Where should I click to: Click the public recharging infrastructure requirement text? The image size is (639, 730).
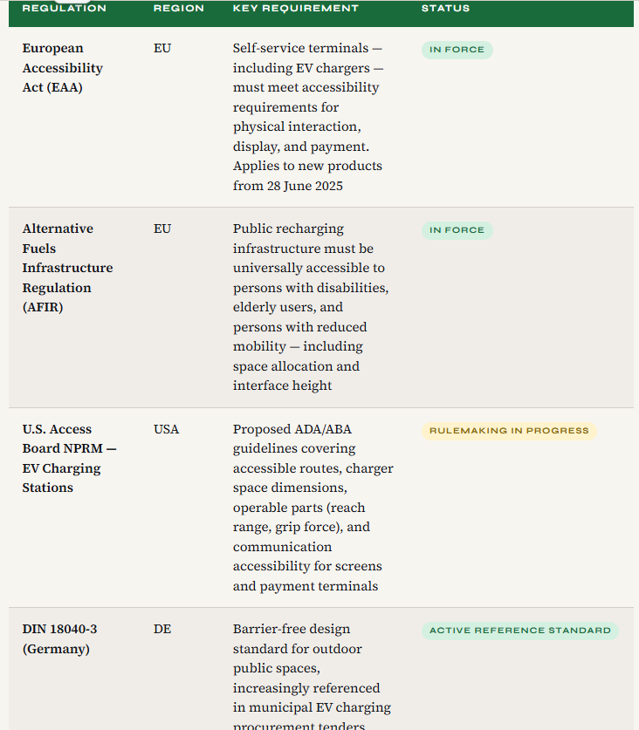pyautogui.click(x=310, y=307)
